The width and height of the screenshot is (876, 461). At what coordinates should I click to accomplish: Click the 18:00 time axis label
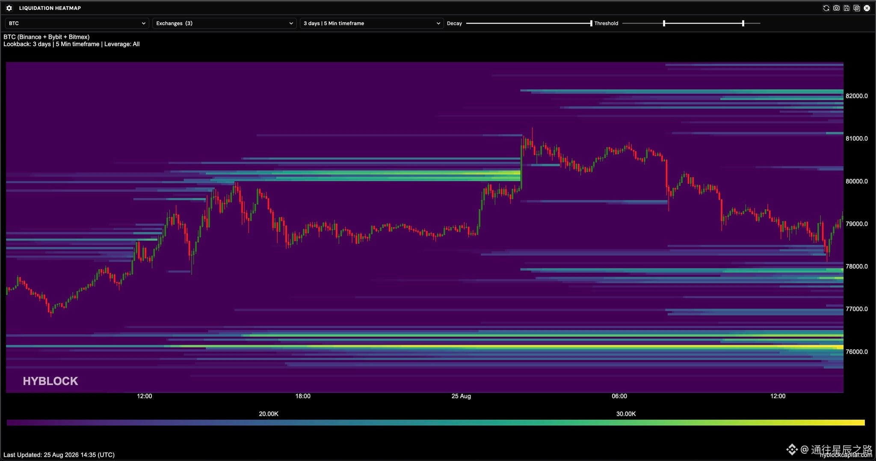(x=303, y=396)
